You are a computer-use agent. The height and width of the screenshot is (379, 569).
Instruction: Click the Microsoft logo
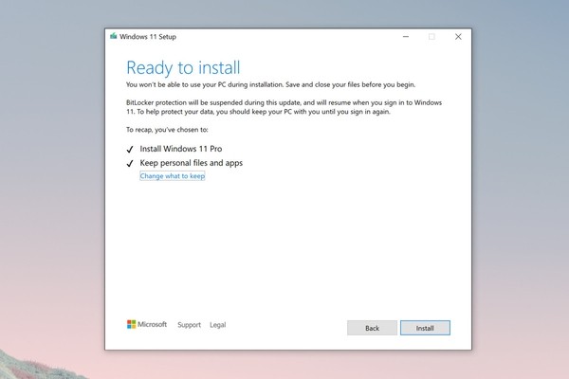(147, 324)
